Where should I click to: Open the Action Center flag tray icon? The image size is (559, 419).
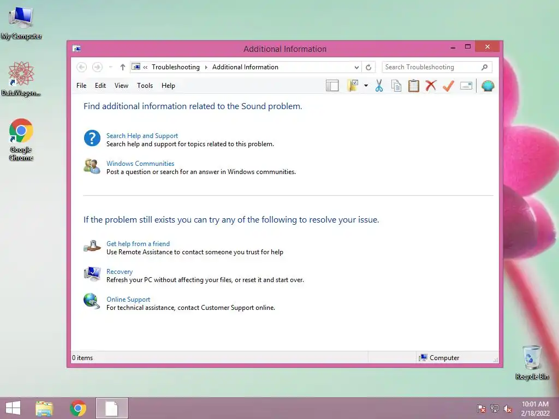tap(481, 409)
